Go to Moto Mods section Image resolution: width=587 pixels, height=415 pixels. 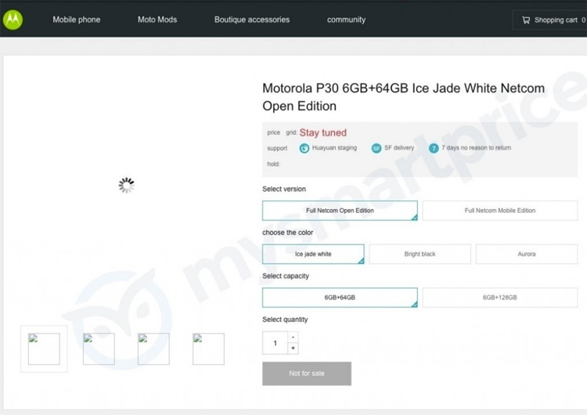pos(157,20)
